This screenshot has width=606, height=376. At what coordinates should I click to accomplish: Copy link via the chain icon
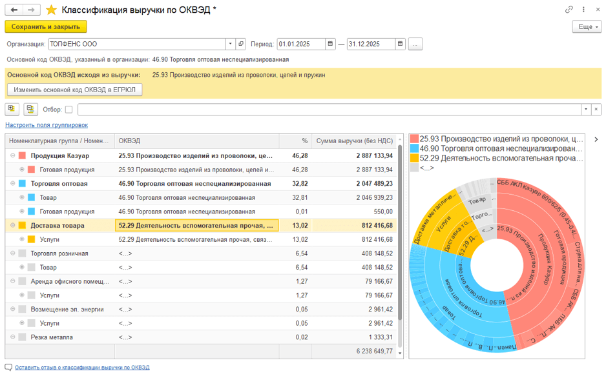[x=569, y=10]
